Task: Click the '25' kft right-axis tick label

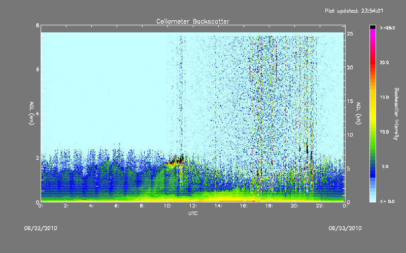Action: pos(350,34)
